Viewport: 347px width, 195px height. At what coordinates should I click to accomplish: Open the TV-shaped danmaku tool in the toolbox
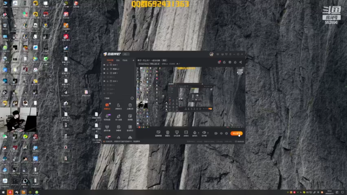(118, 128)
